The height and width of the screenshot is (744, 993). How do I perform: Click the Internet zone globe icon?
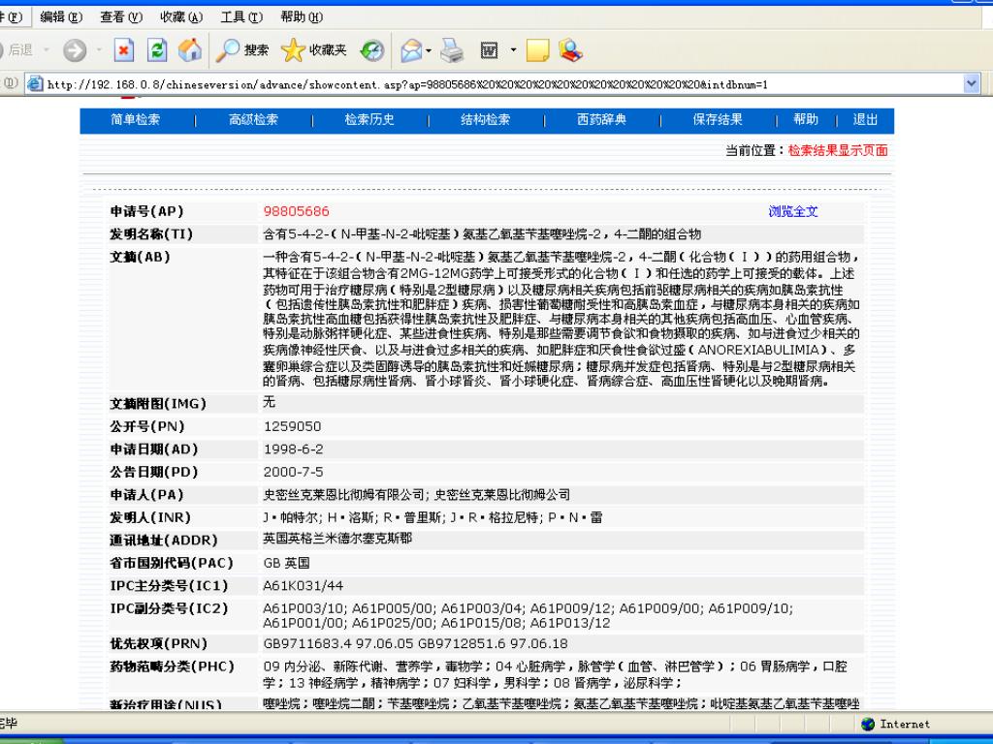point(868,724)
